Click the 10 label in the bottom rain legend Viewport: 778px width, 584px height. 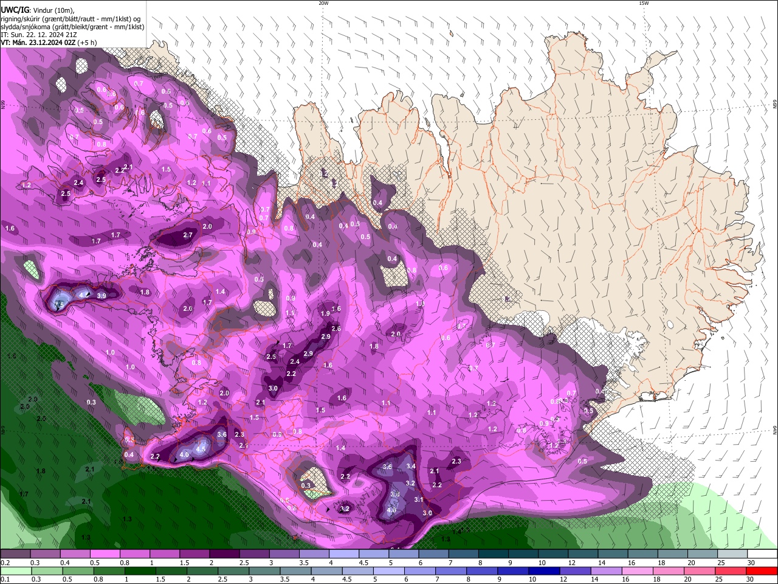pyautogui.click(x=532, y=580)
